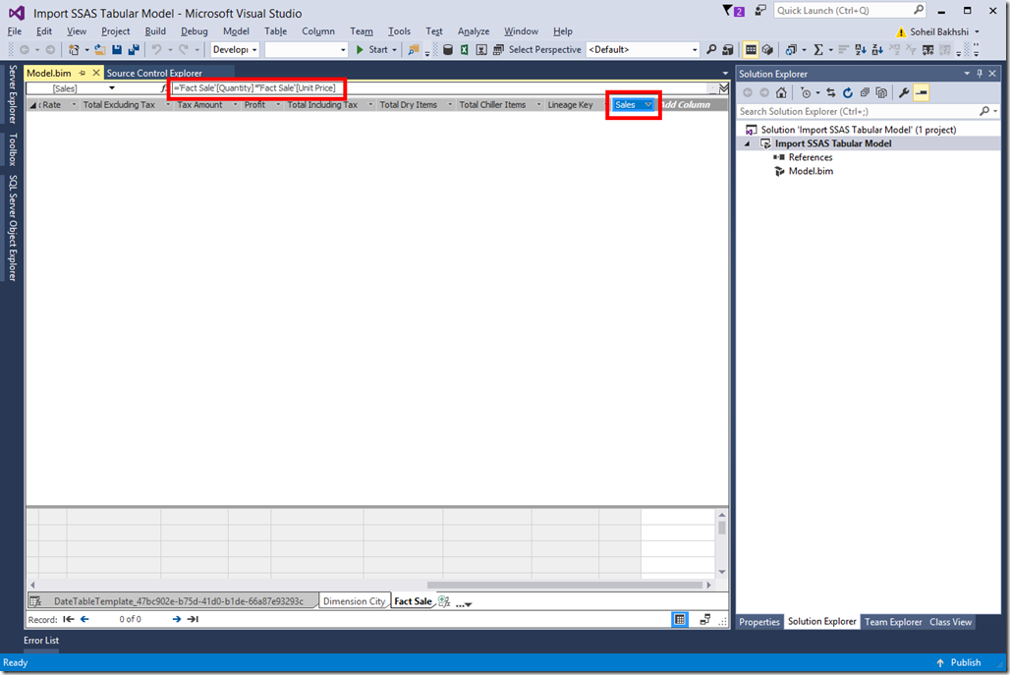1010x675 pixels.
Task: Click the notifications flag icon
Action: point(732,10)
